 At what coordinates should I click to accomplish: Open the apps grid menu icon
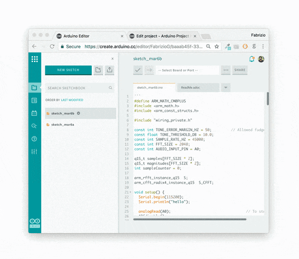click(x=35, y=59)
